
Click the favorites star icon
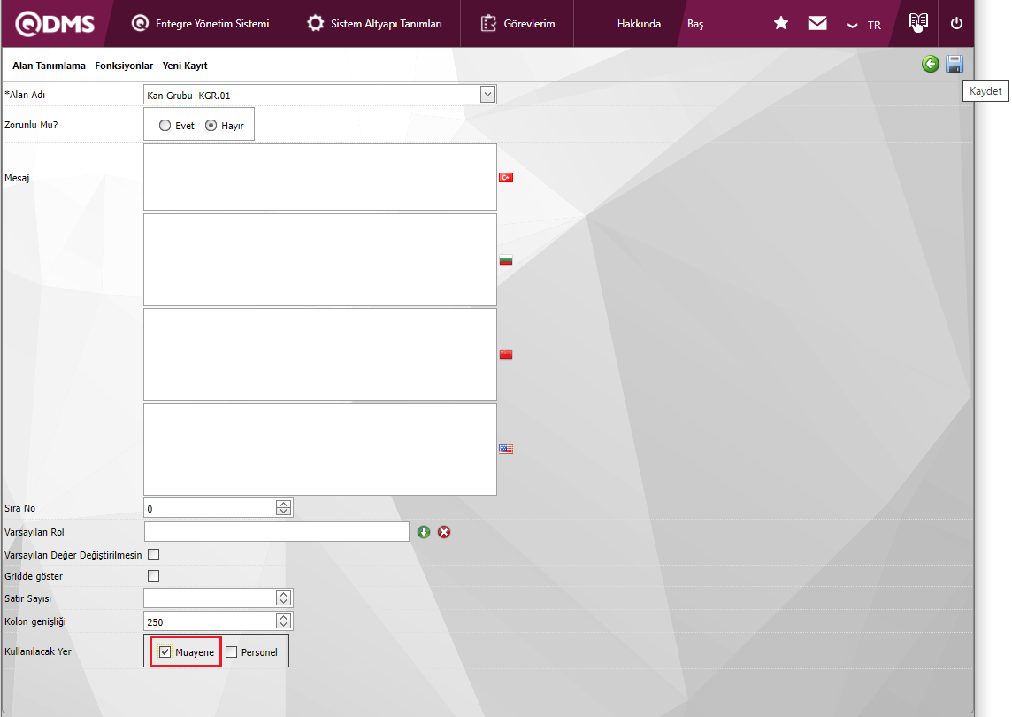coord(781,23)
